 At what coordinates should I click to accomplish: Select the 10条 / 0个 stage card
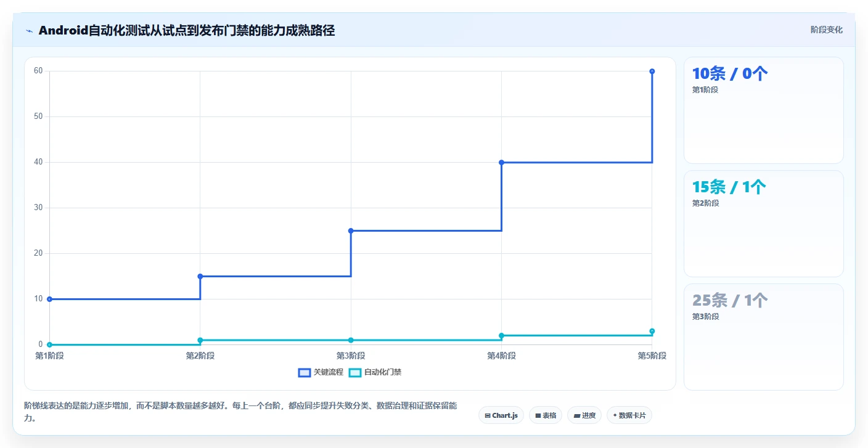[763, 110]
